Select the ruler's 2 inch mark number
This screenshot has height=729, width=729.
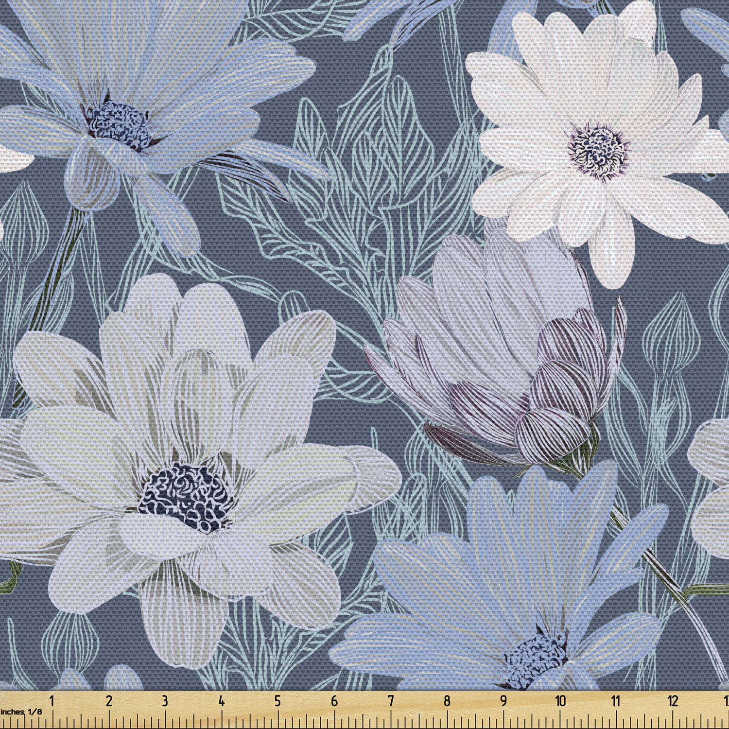tap(109, 701)
